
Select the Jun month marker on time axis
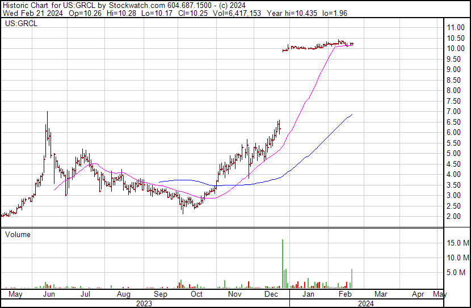(49, 295)
